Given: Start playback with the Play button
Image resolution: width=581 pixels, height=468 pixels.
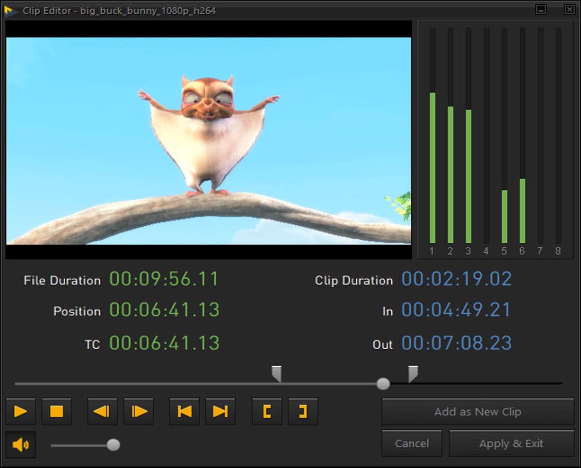Looking at the screenshot, I should 21,411.
